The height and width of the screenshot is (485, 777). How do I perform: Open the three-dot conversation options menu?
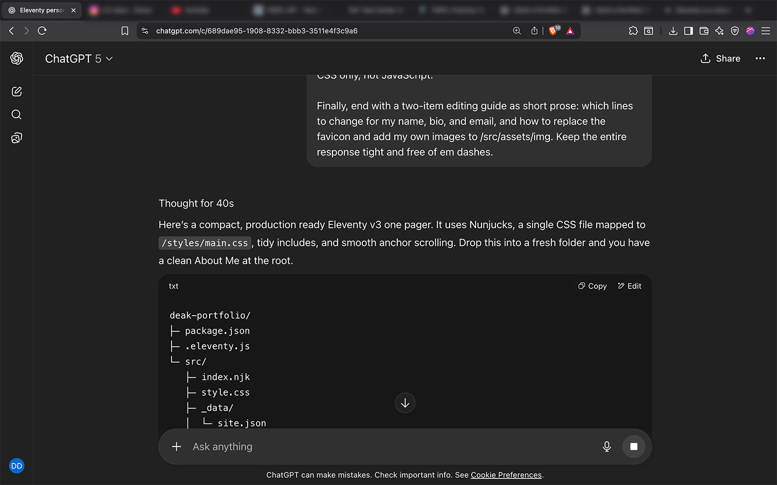[760, 59]
